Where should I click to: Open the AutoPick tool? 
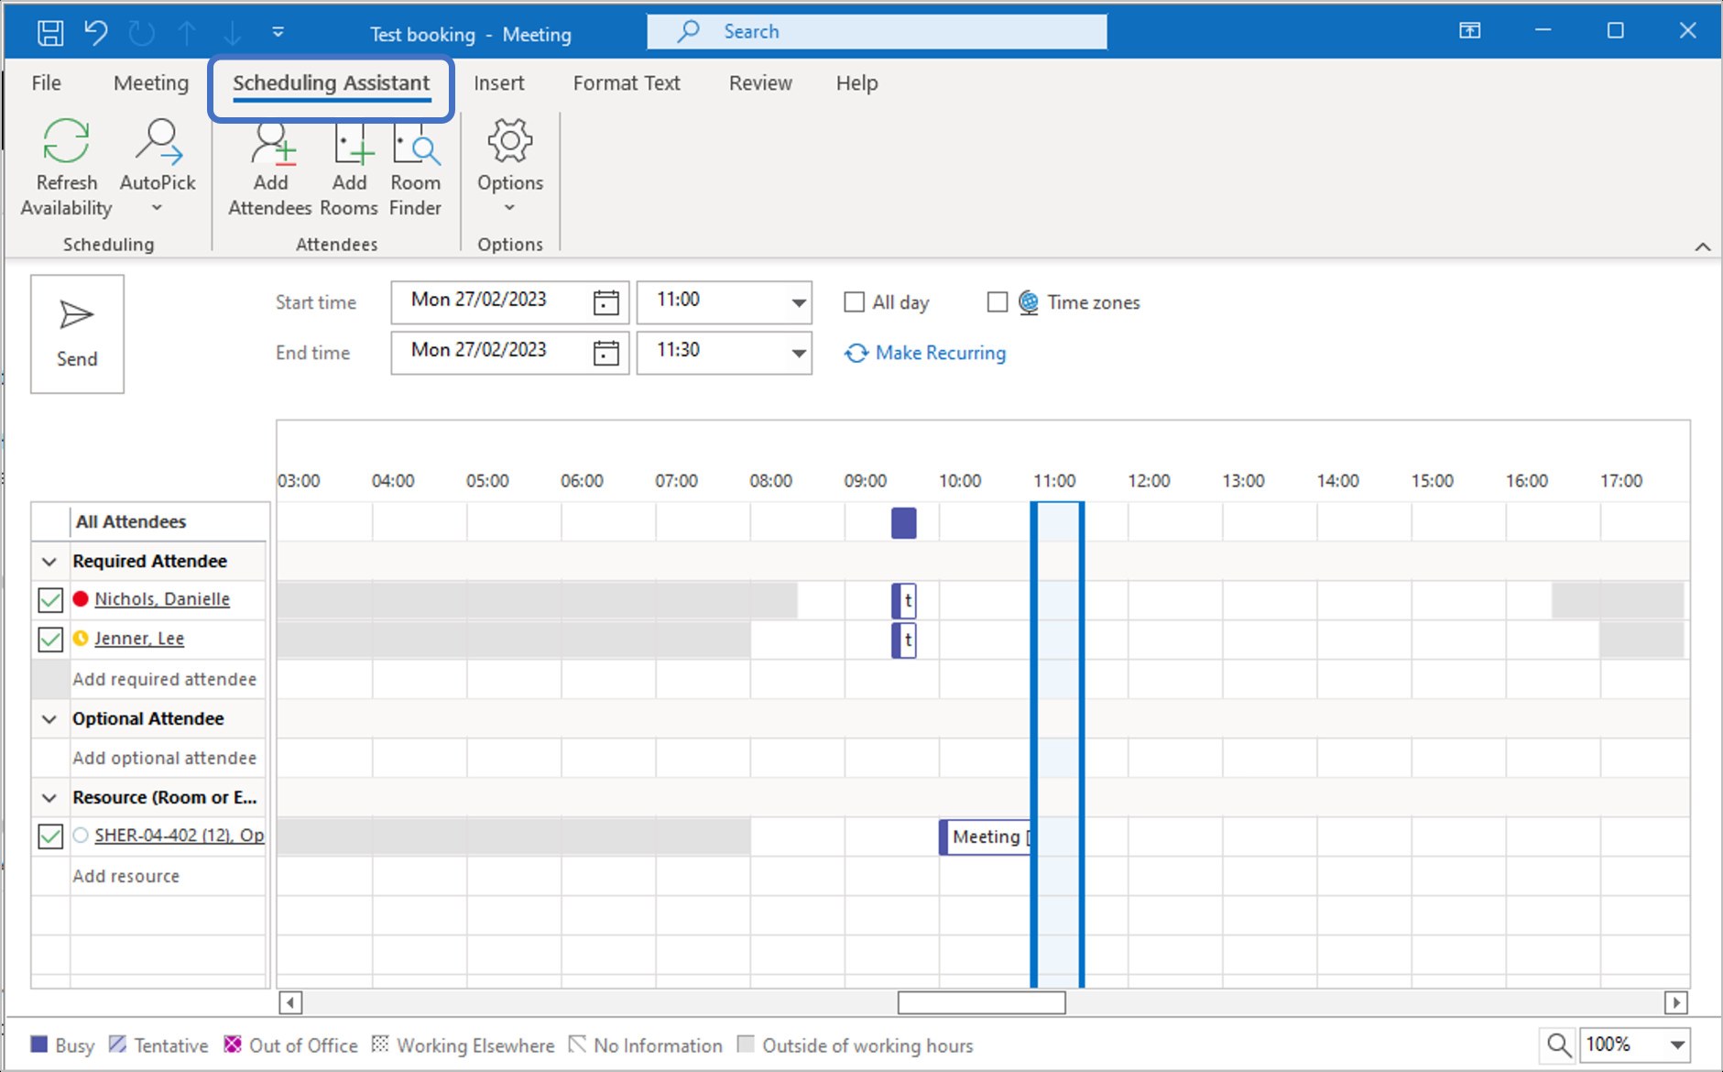pos(158,142)
